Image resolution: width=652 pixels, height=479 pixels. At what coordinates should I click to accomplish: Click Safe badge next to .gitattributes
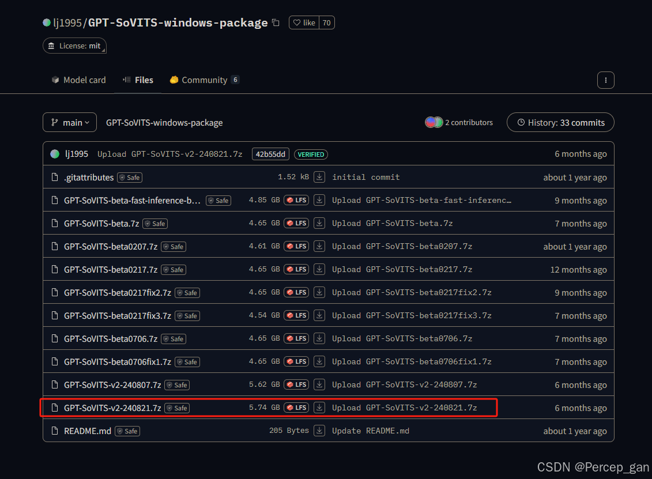pos(130,178)
